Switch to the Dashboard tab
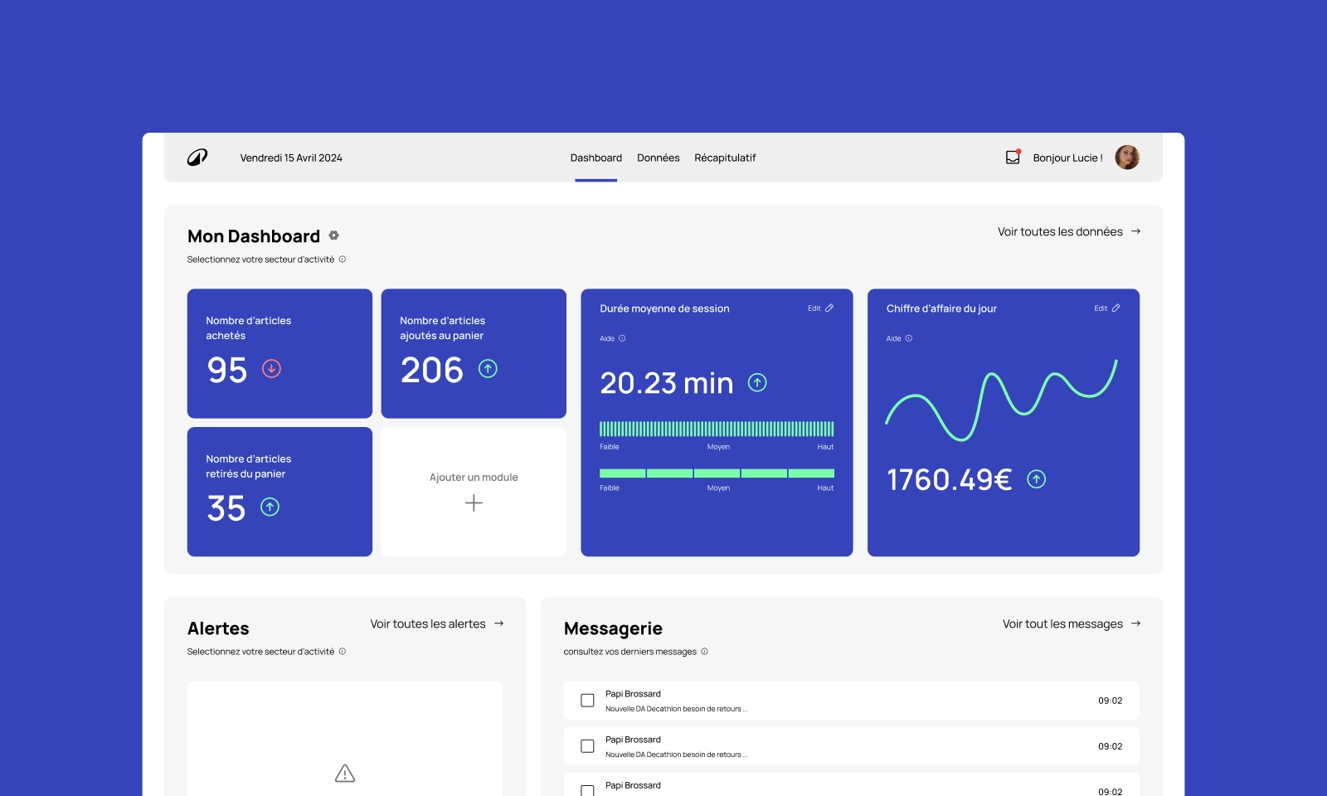The width and height of the screenshot is (1327, 796). click(595, 158)
